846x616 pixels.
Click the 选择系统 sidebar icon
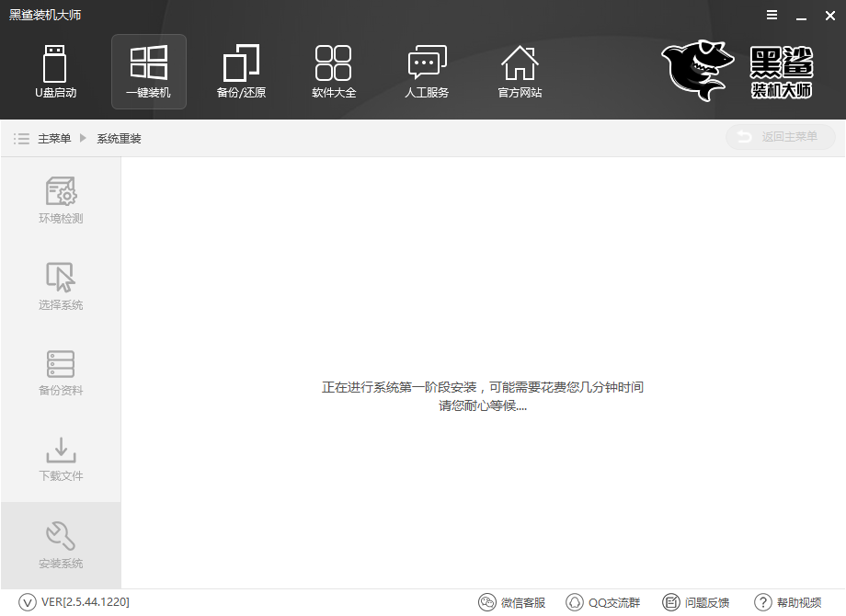tap(60, 283)
